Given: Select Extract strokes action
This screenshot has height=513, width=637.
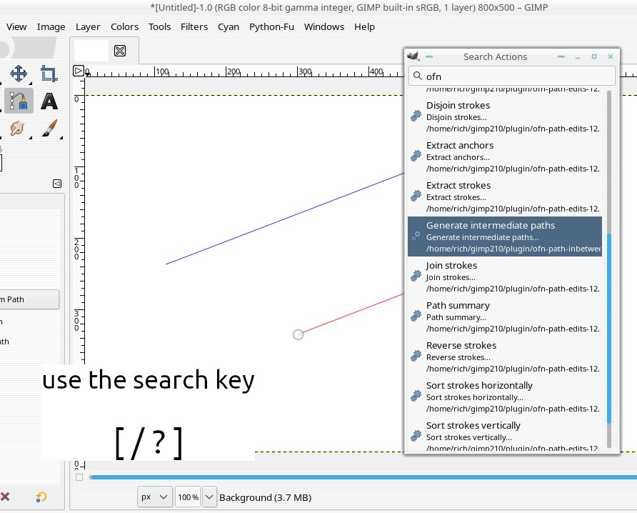Looking at the screenshot, I should click(x=505, y=196).
